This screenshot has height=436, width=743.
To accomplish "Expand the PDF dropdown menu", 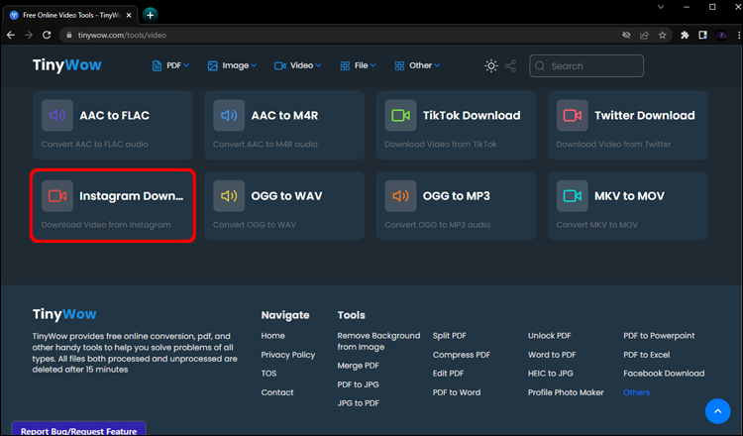I will pyautogui.click(x=170, y=66).
